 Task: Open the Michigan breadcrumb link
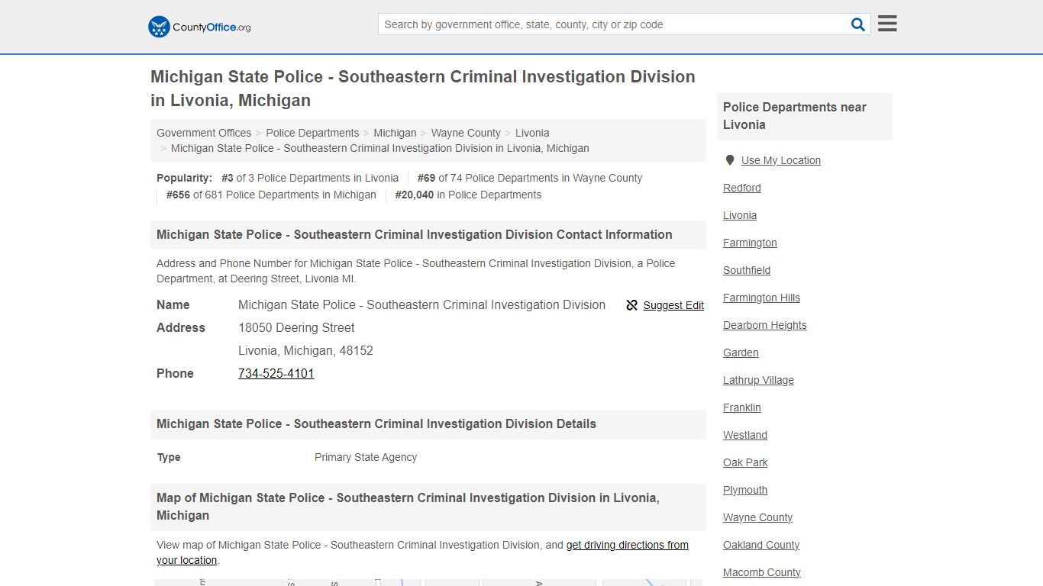pos(395,133)
